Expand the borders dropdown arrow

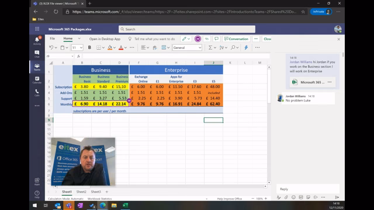pos(103,48)
